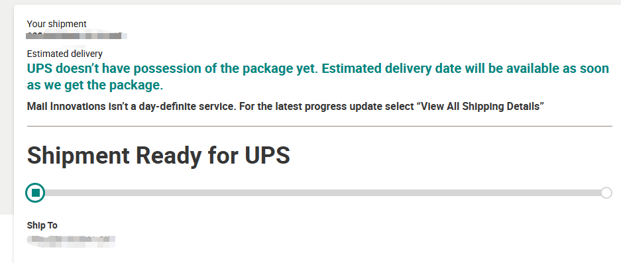Screen dimensions: 621x263
Task: Click the horizontal divider above the heading
Action: tap(319, 126)
